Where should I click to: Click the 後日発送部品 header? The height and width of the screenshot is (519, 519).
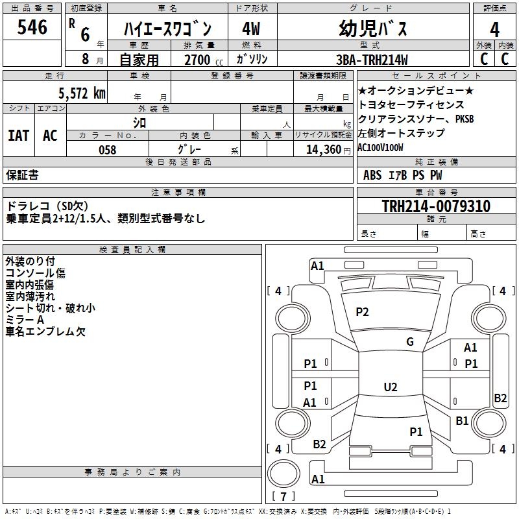(178, 162)
